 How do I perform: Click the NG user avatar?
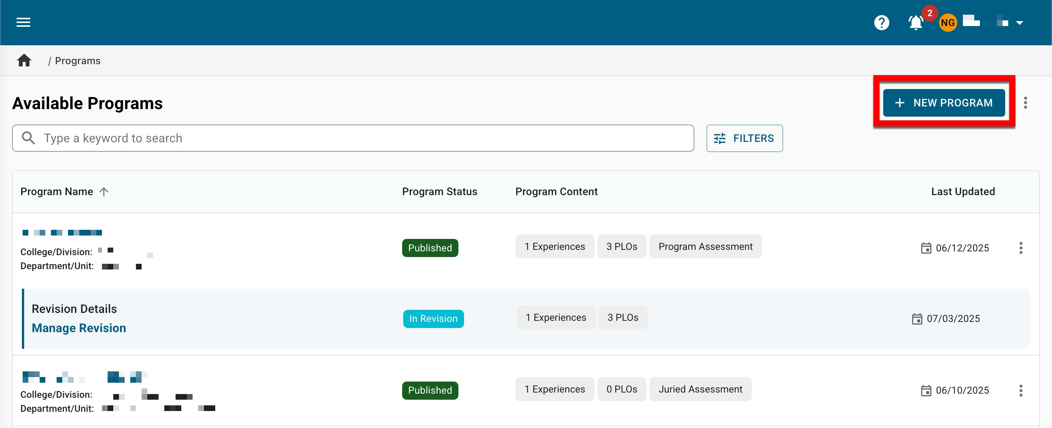click(x=947, y=22)
